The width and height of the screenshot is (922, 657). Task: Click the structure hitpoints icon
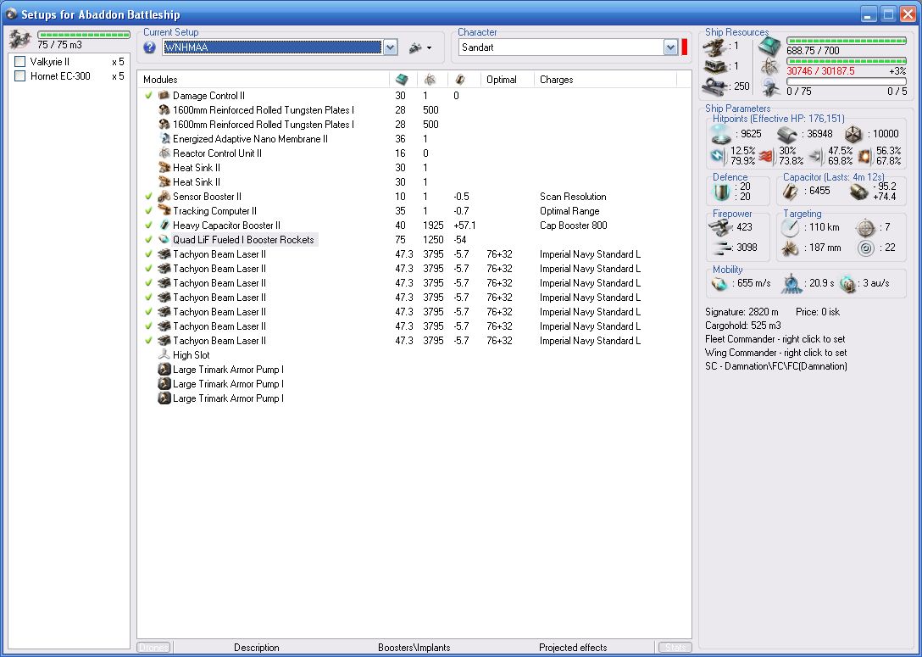click(x=853, y=134)
